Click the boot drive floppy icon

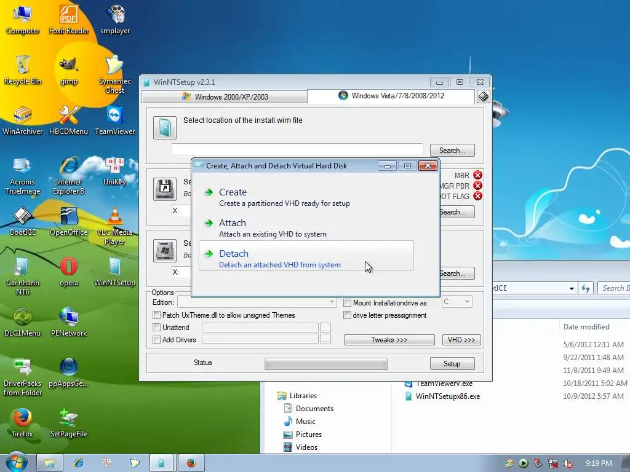click(165, 189)
